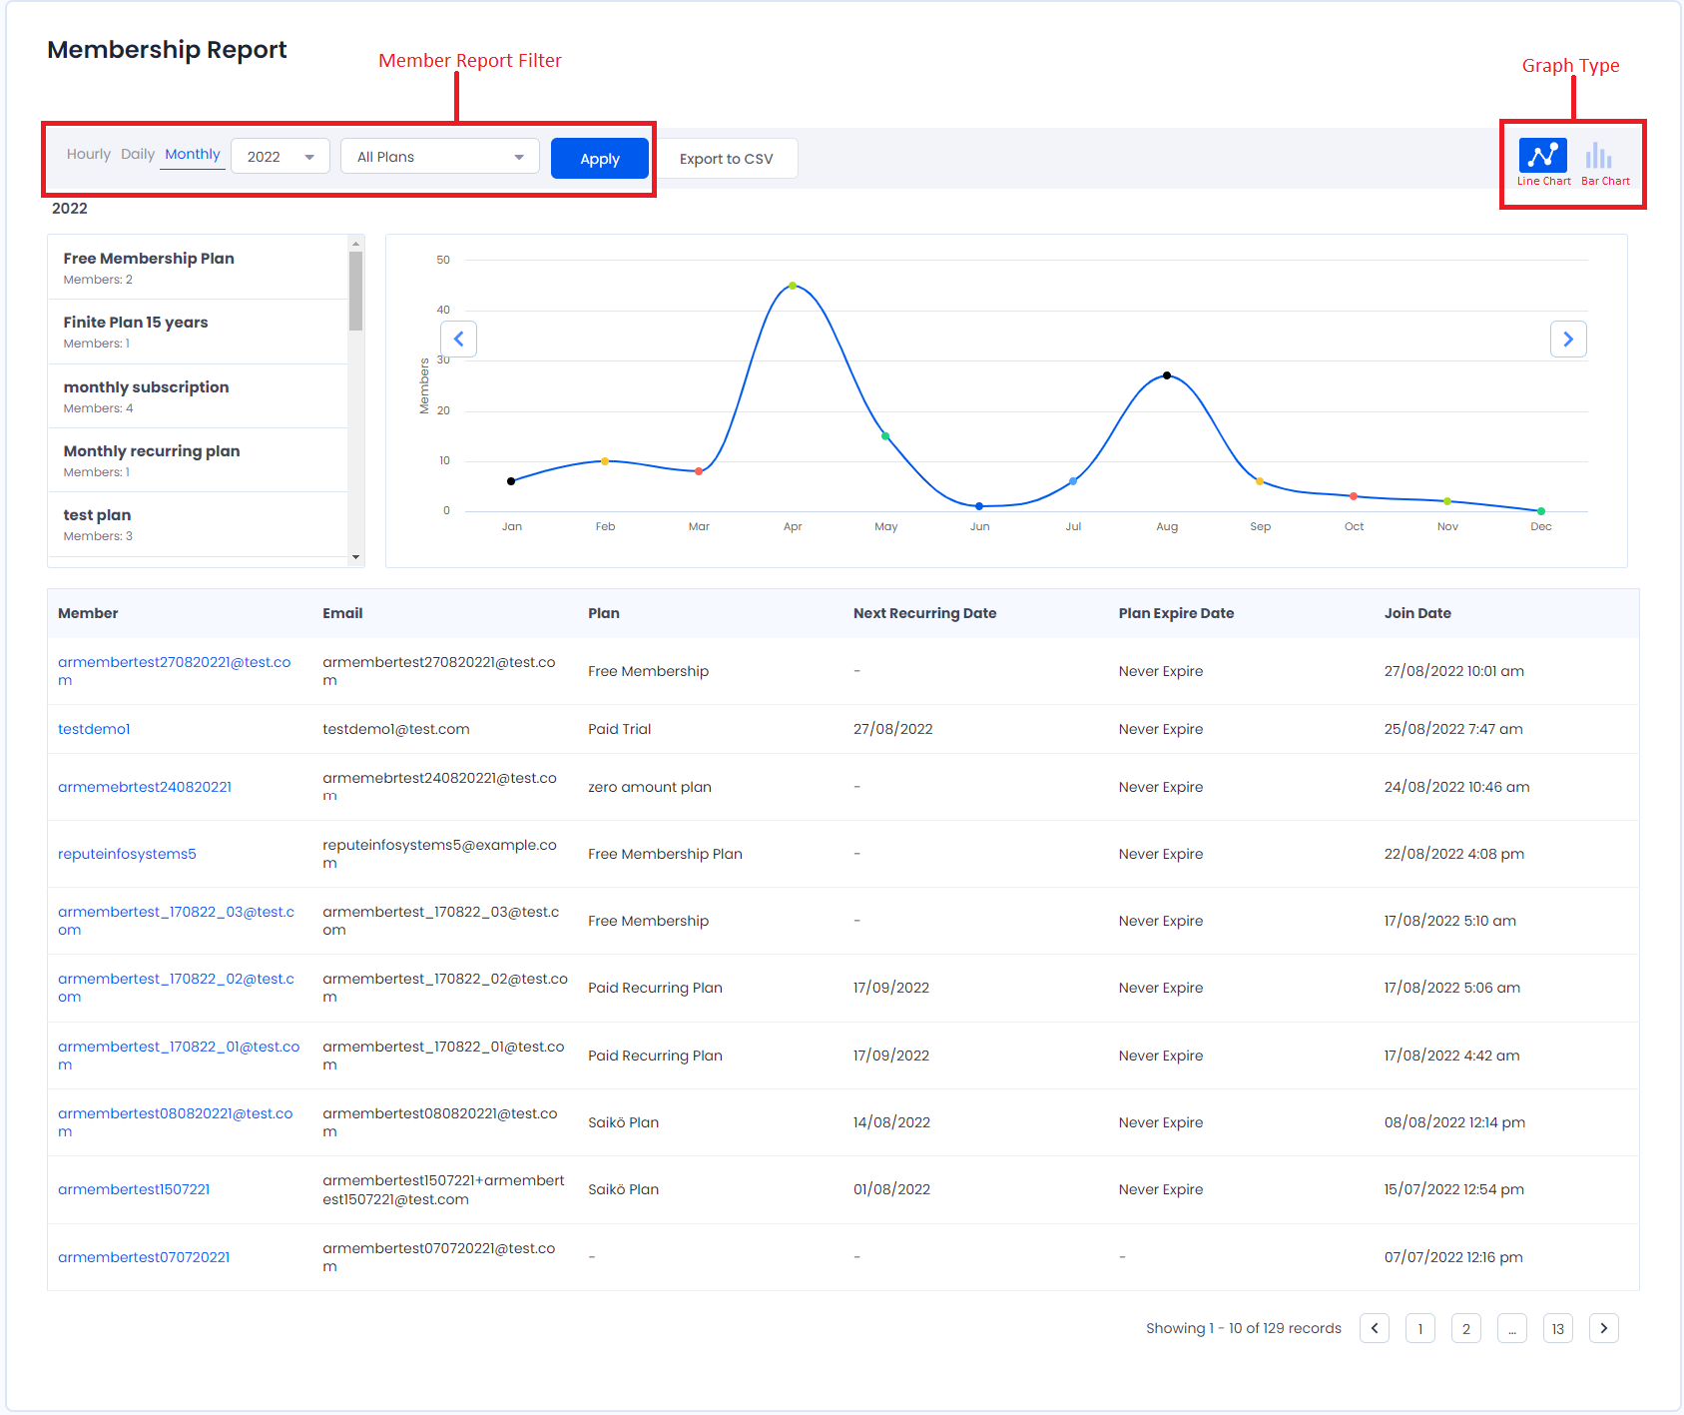Open member armembertest_170822_01@test.com
The image size is (1684, 1415).
[179, 1056]
